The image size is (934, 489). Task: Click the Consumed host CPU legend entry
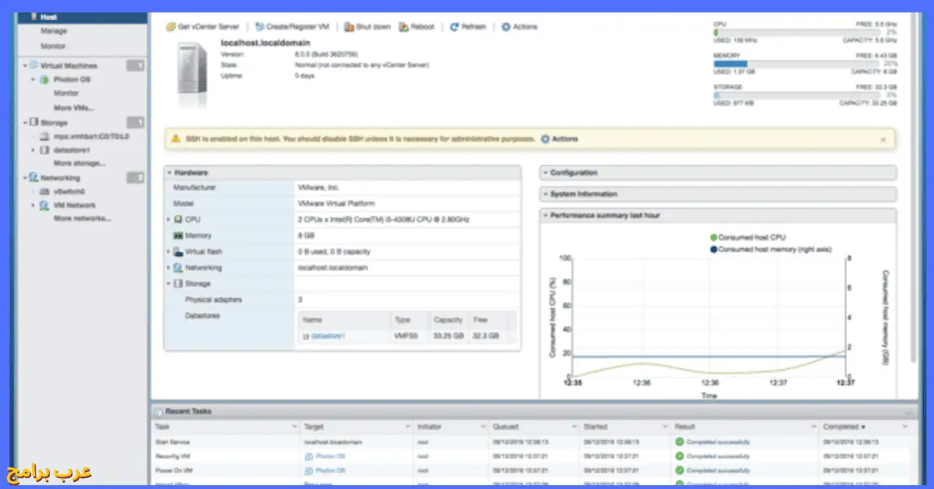pos(748,237)
